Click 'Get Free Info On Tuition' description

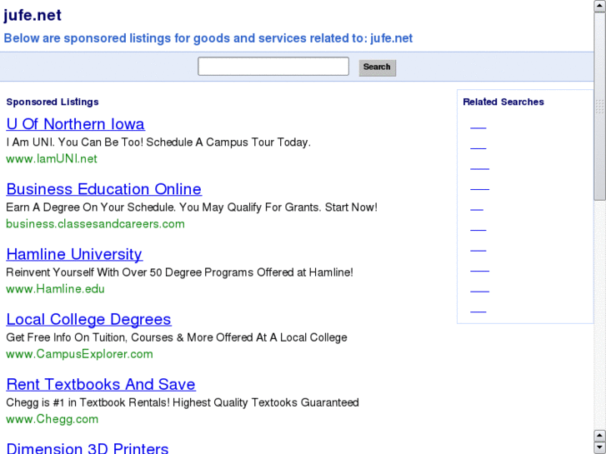click(177, 337)
